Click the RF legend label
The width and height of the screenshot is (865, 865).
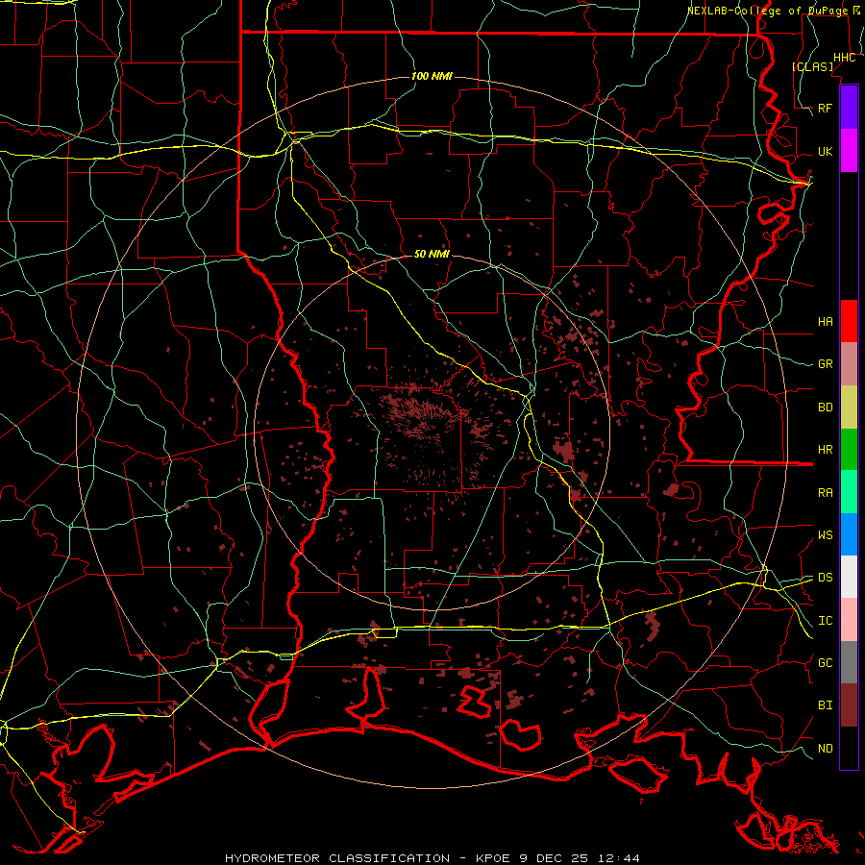coord(826,108)
